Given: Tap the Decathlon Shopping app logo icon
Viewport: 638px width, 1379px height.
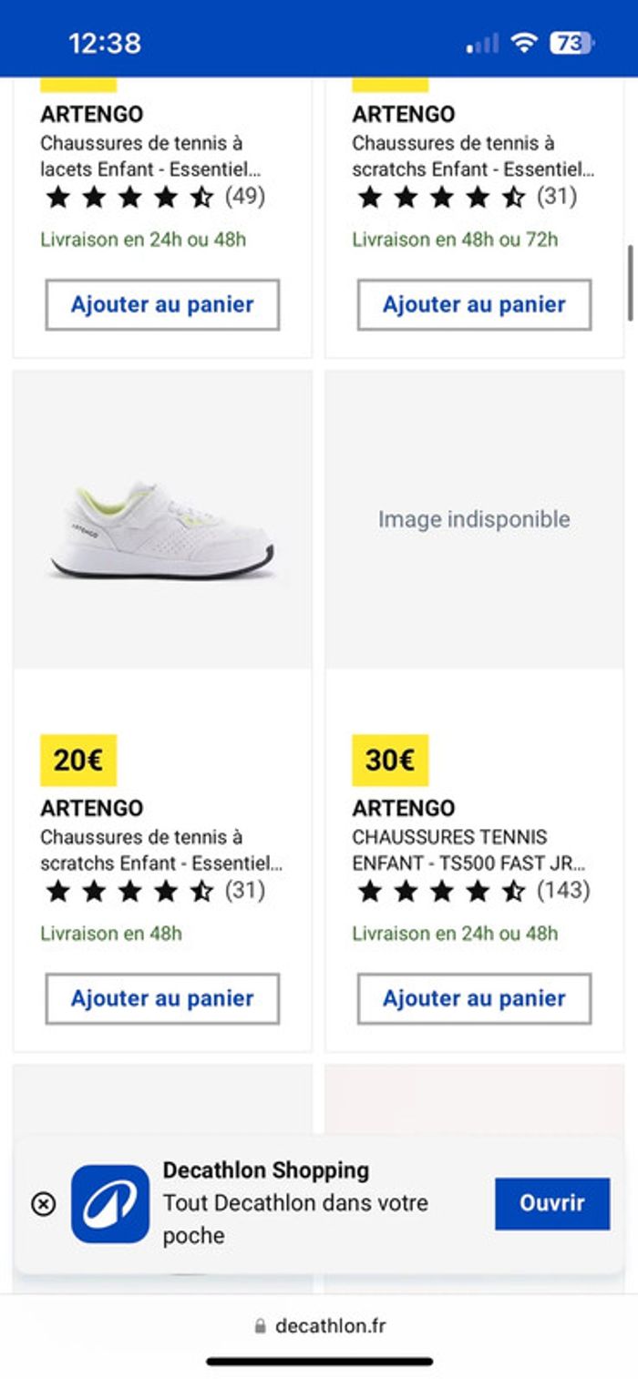Looking at the screenshot, I should tap(110, 1204).
